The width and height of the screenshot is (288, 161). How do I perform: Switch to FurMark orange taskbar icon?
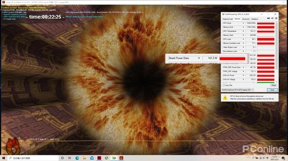pos(121,158)
